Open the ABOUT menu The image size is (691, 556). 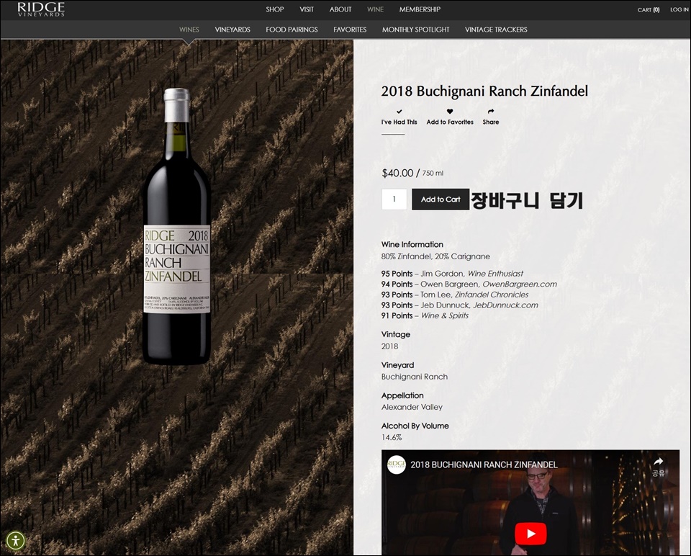(340, 9)
